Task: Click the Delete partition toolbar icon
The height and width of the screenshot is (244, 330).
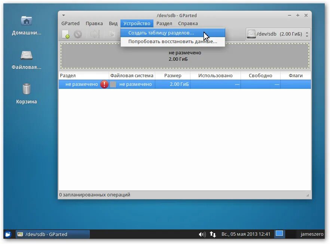Action: pos(78,34)
